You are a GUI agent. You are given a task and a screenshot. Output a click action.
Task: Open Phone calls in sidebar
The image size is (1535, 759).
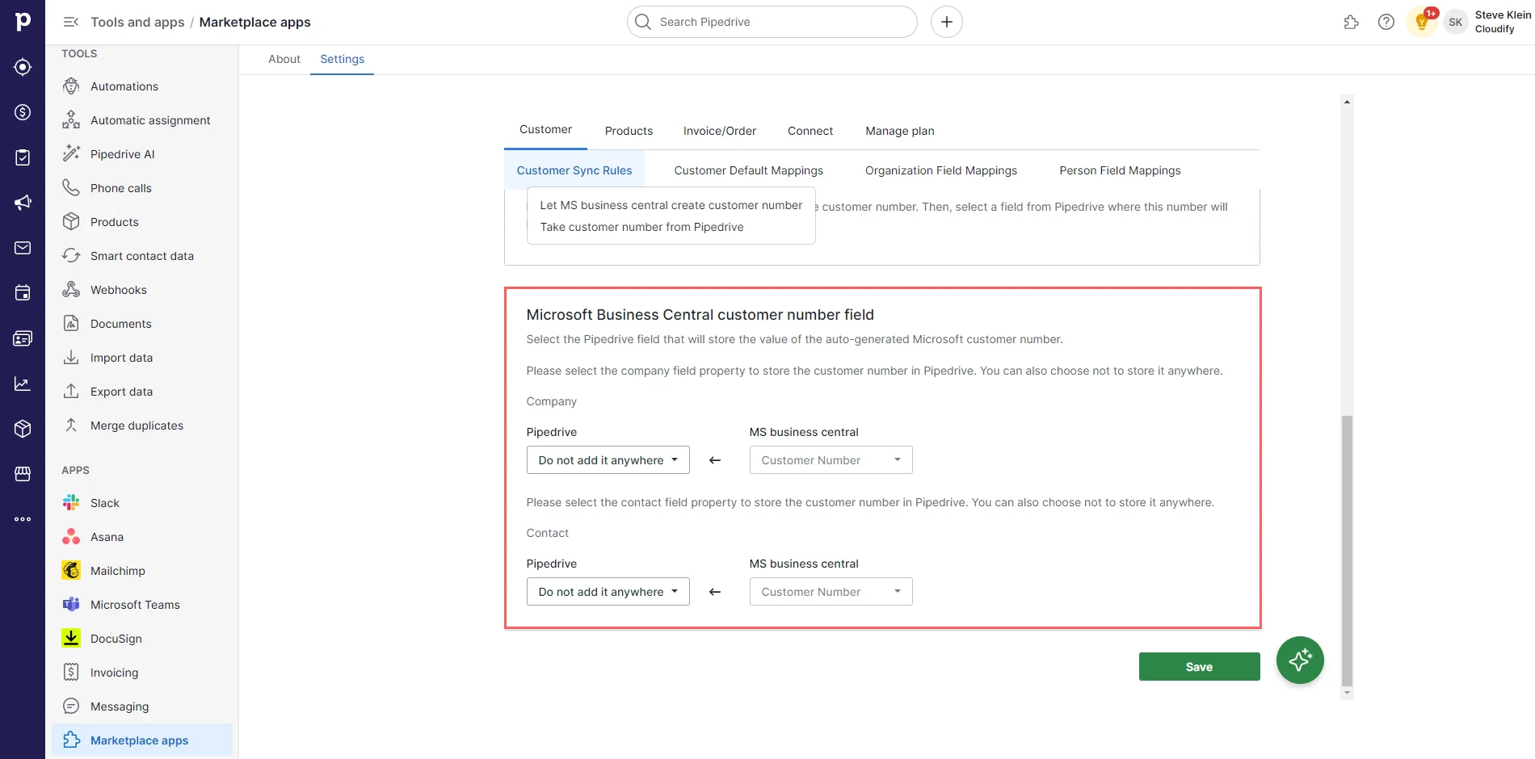pos(142,188)
